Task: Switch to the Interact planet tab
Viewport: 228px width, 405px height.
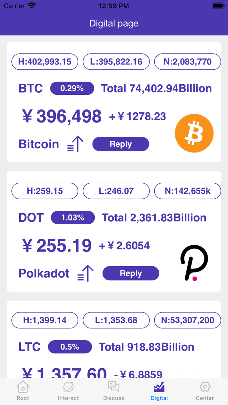Action: click(x=68, y=391)
